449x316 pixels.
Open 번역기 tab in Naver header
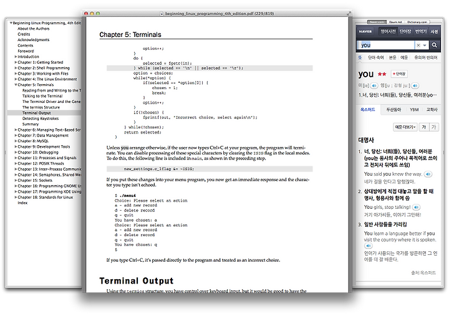click(x=421, y=32)
